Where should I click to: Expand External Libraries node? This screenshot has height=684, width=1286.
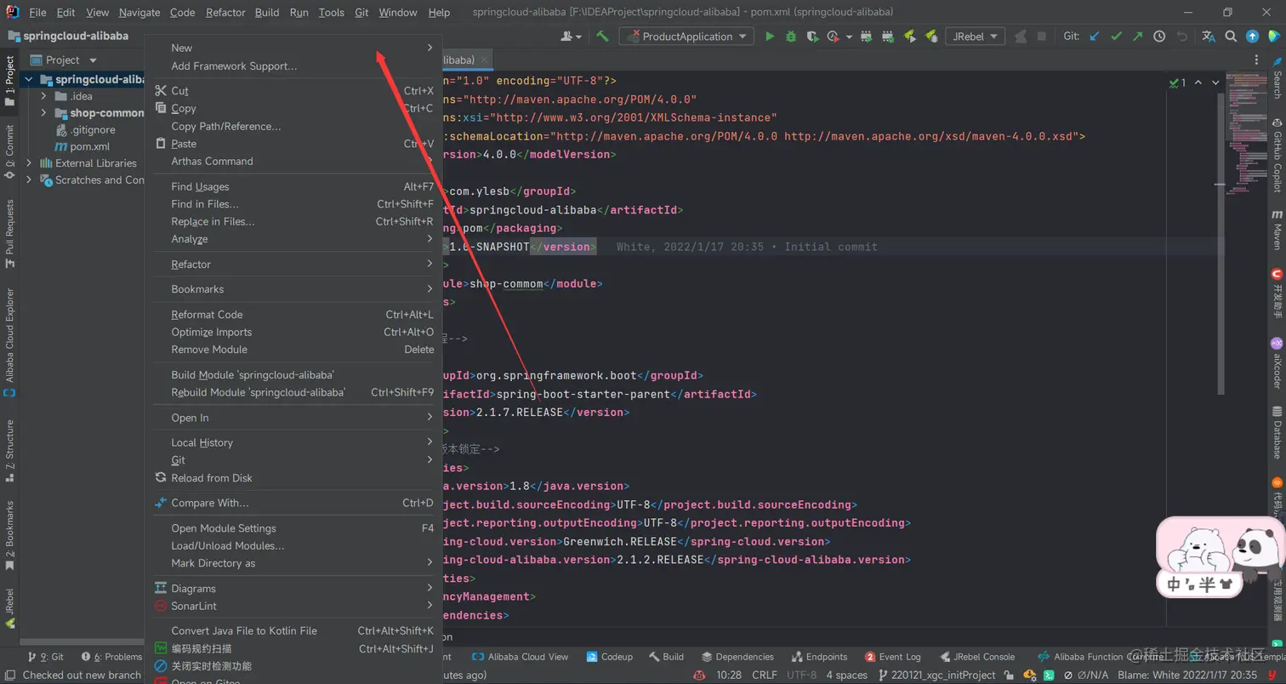(29, 162)
